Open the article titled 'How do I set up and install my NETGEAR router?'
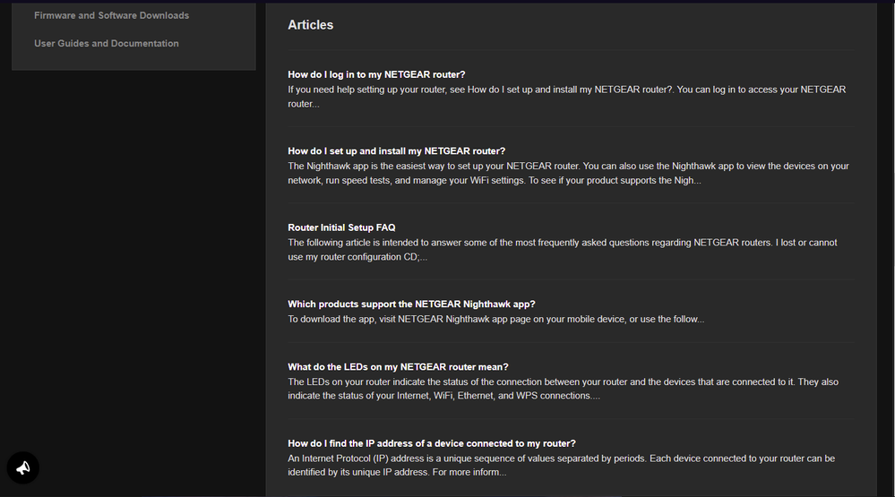 (396, 151)
